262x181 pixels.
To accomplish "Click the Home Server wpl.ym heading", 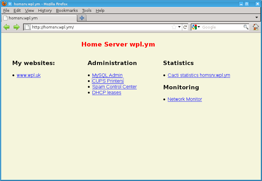I will click(118, 44).
